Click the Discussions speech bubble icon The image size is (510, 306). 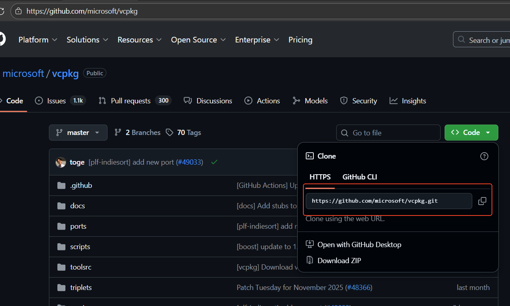tap(188, 101)
